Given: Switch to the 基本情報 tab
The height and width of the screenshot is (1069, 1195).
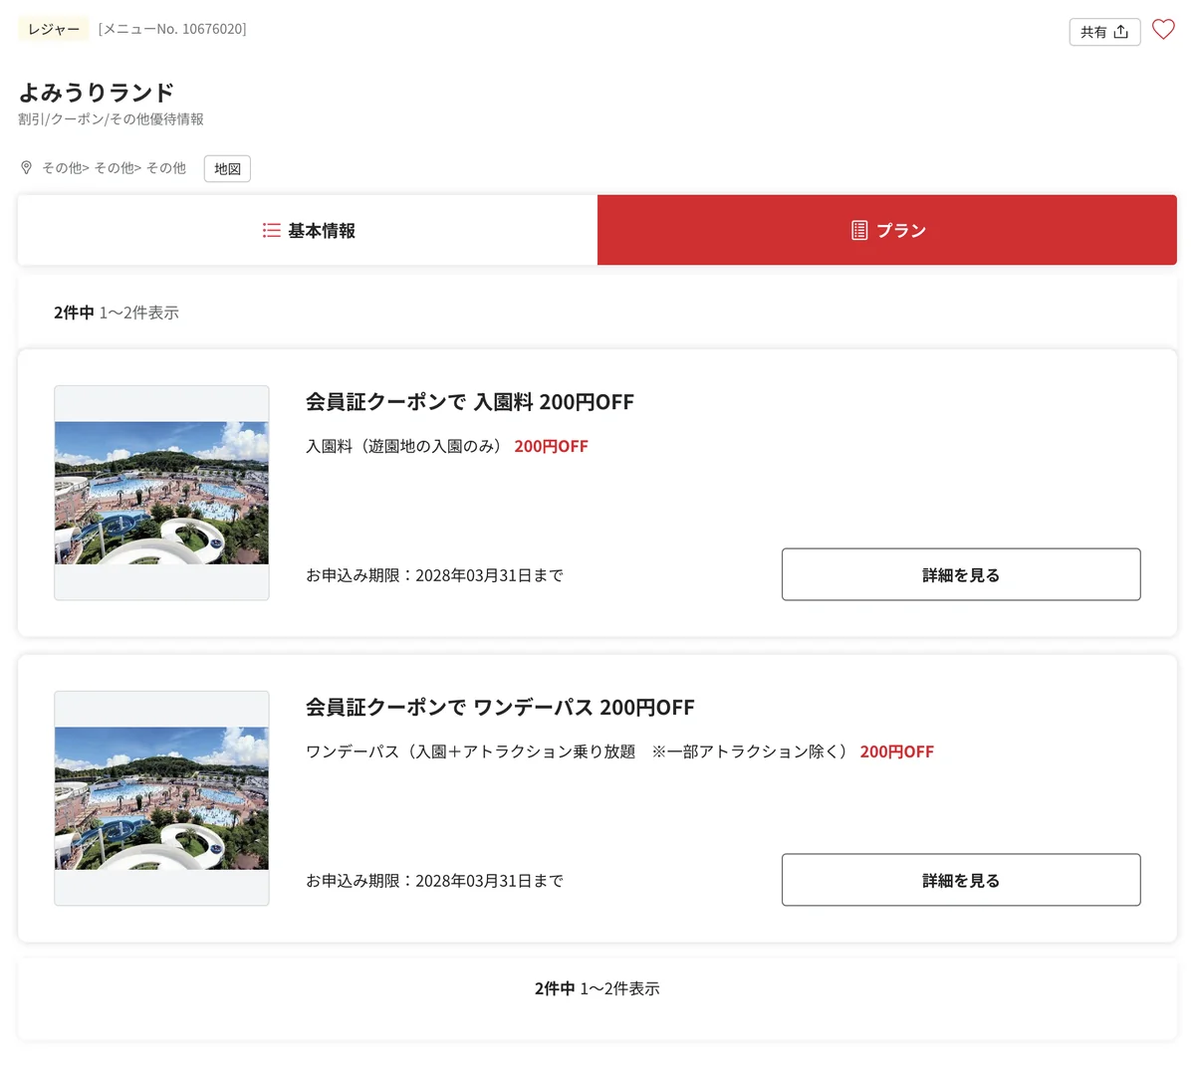Looking at the screenshot, I should [308, 230].
